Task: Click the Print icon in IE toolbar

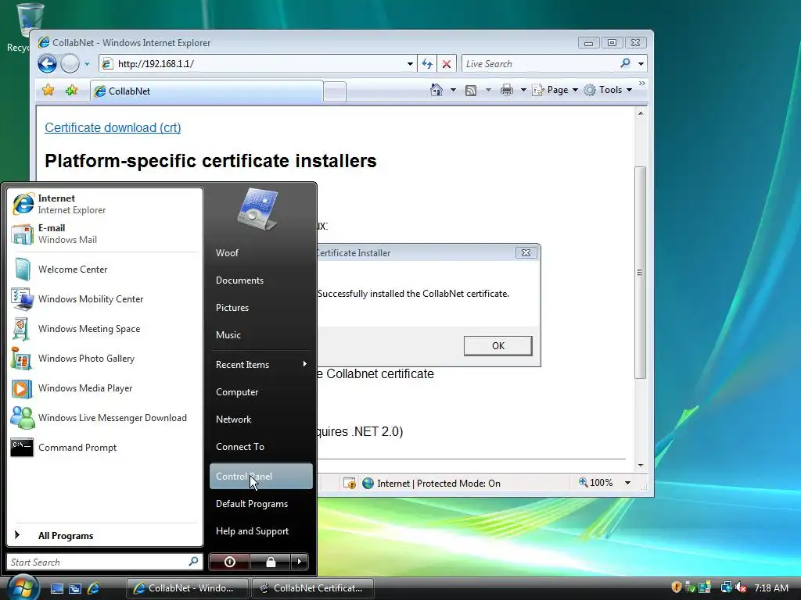Action: coord(507,91)
